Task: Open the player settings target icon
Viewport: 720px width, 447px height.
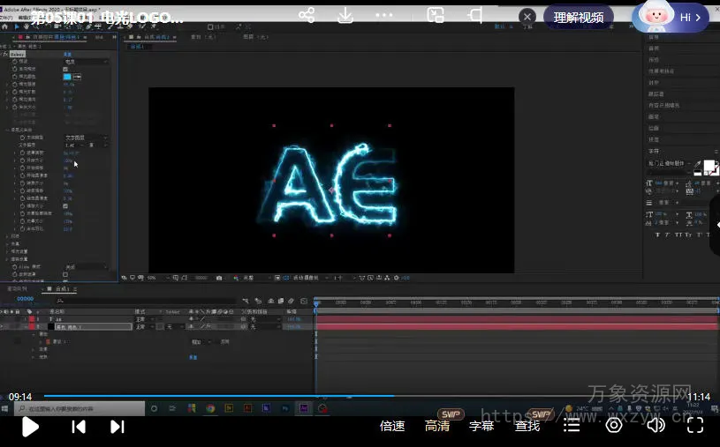Action: point(613,426)
